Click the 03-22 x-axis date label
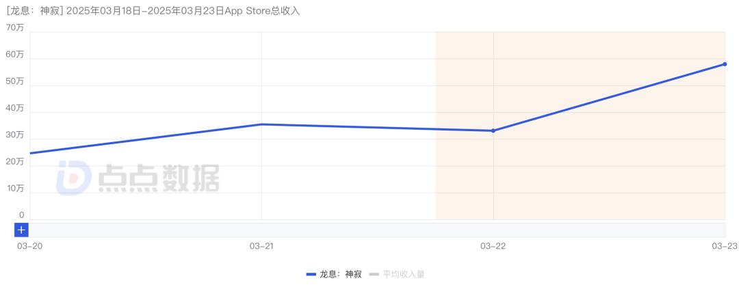 (x=493, y=246)
